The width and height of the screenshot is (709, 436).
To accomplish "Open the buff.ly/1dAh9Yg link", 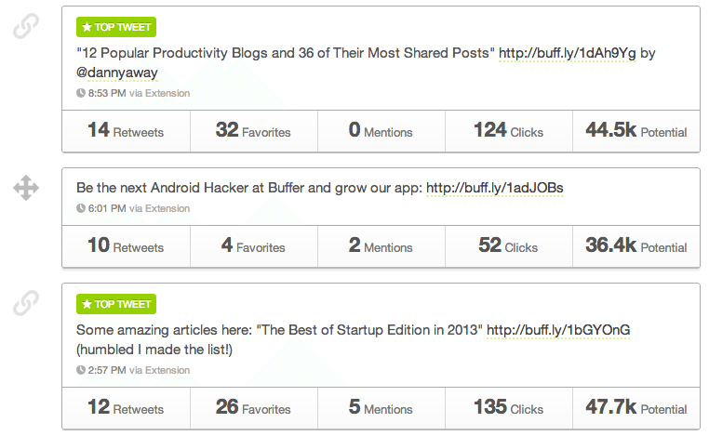I will pyautogui.click(x=568, y=53).
